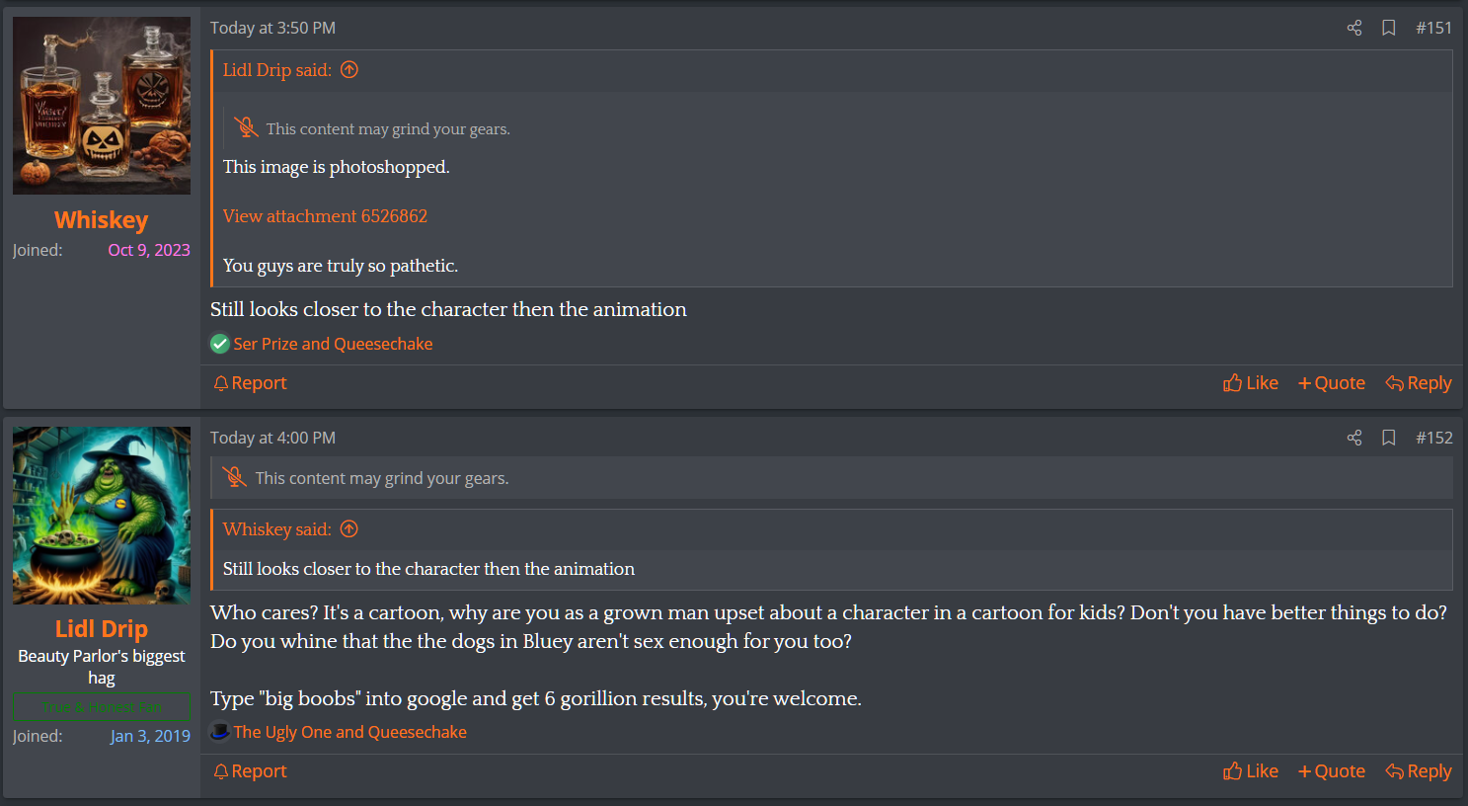Open post #151 permalink number
Image resolution: width=1468 pixels, height=806 pixels.
tap(1433, 28)
